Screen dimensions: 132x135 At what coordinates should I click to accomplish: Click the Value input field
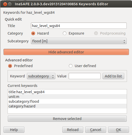click(x=84, y=76)
